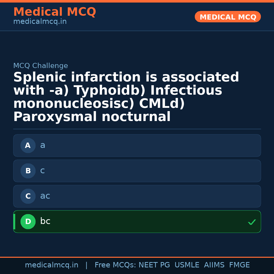The image size is (274, 274).
Task: Click the Medical MCQ orange title
Action: pyautogui.click(x=55, y=12)
